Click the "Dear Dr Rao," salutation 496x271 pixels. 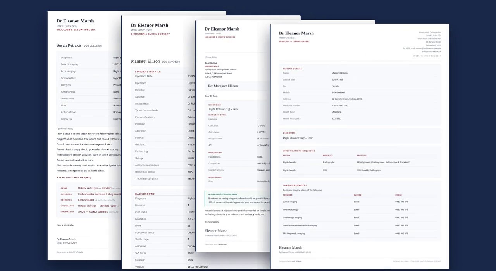pos(211,96)
